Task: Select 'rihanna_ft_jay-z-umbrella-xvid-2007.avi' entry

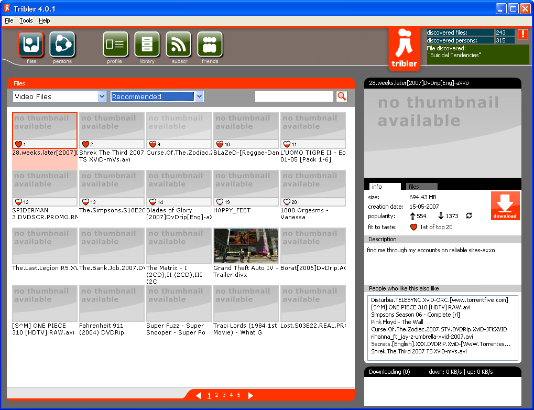Action: (422, 337)
